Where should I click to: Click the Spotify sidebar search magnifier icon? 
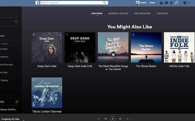tap(16, 21)
